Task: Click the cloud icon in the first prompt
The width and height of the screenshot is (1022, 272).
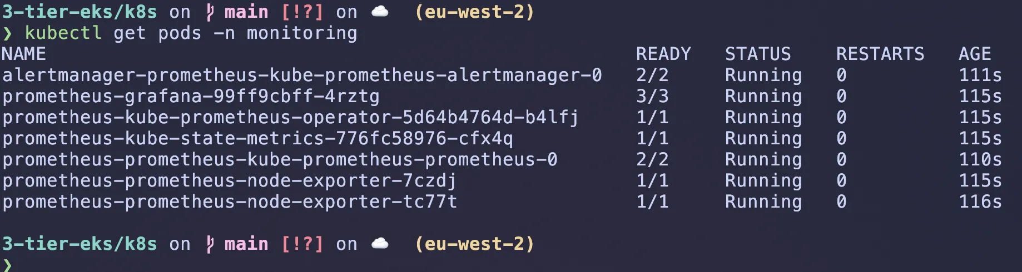Action: pos(380,12)
